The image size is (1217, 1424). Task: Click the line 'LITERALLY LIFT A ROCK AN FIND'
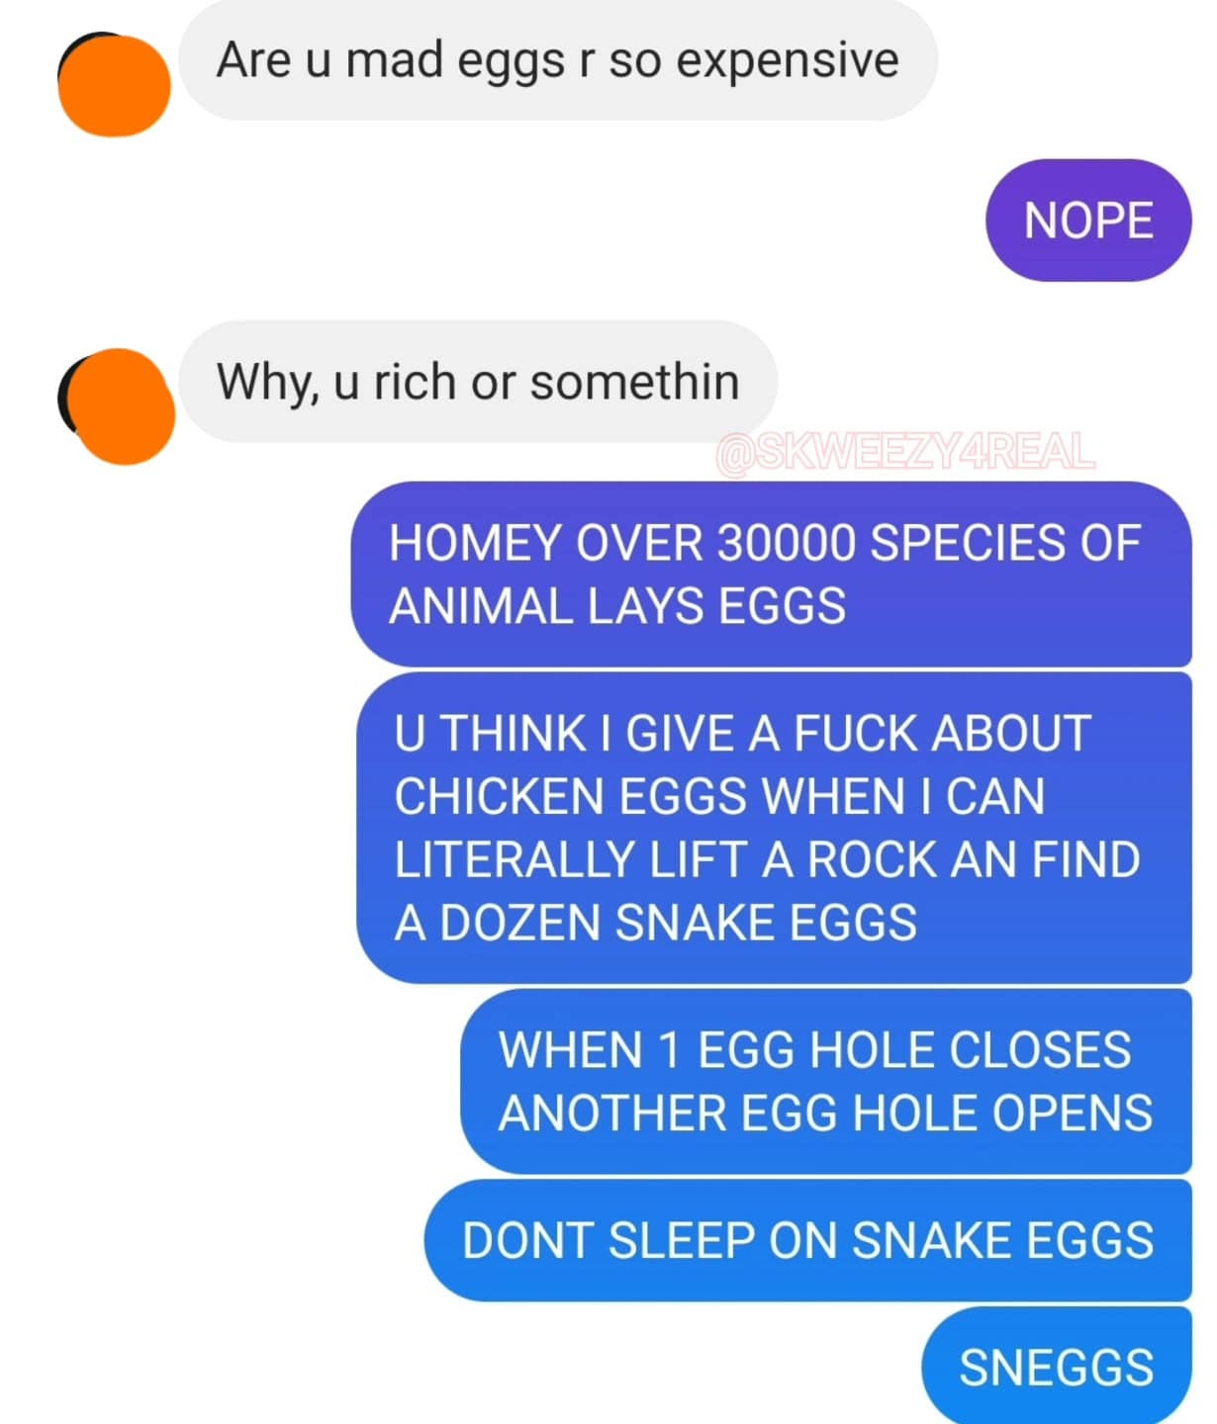pyautogui.click(x=768, y=859)
